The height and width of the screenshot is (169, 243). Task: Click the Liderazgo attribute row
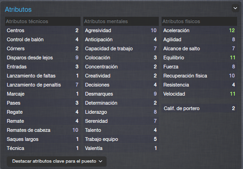coord(121,112)
